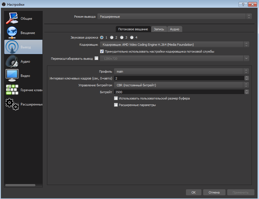Click the sidebar horizontal scrollbar
The image size is (259, 199).
pyautogui.click(x=20, y=185)
